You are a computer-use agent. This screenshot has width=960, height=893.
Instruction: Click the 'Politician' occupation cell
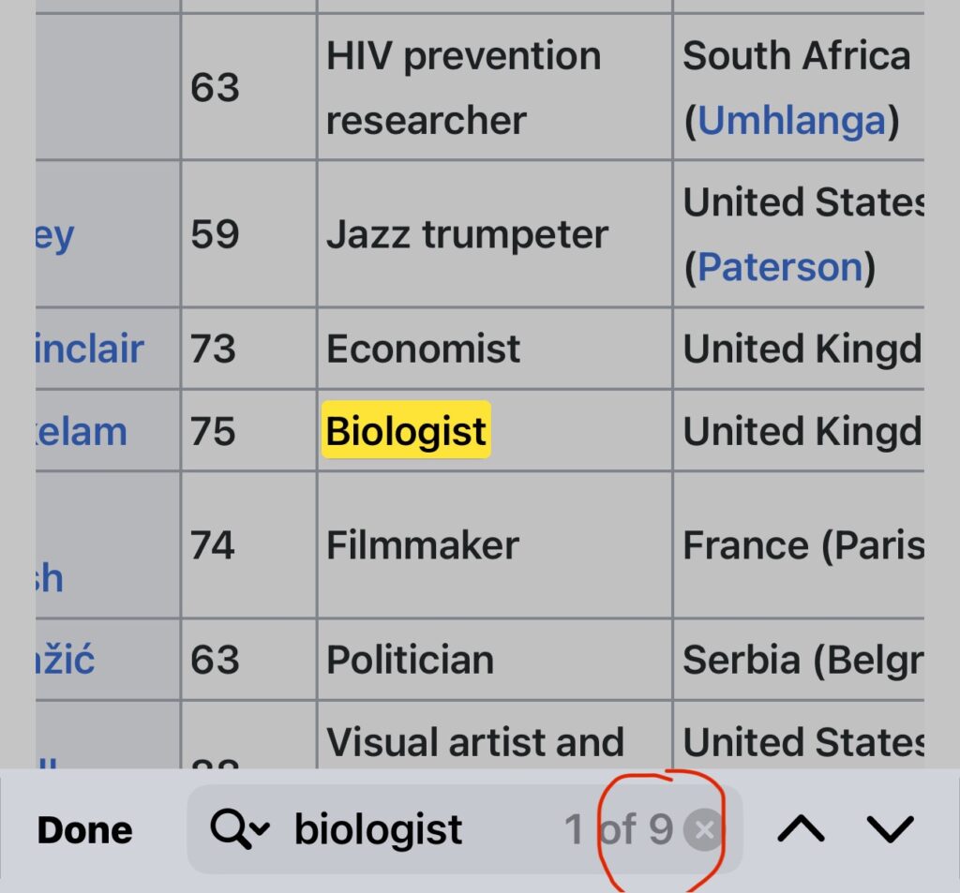pyautogui.click(x=410, y=660)
